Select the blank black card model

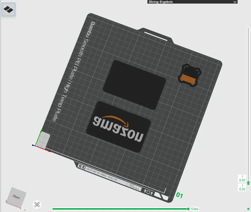point(134,85)
